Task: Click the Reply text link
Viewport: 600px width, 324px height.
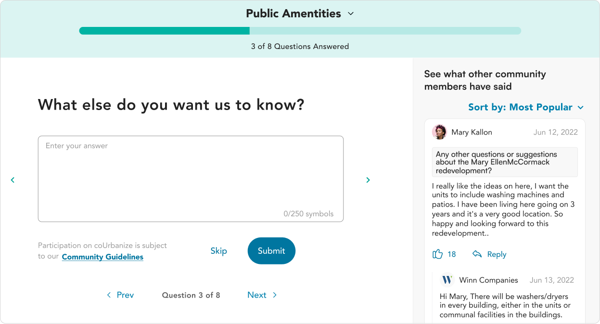Action: (x=497, y=254)
